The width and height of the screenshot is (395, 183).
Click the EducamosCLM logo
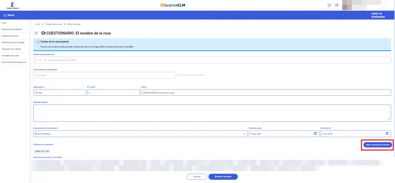coord(173,5)
